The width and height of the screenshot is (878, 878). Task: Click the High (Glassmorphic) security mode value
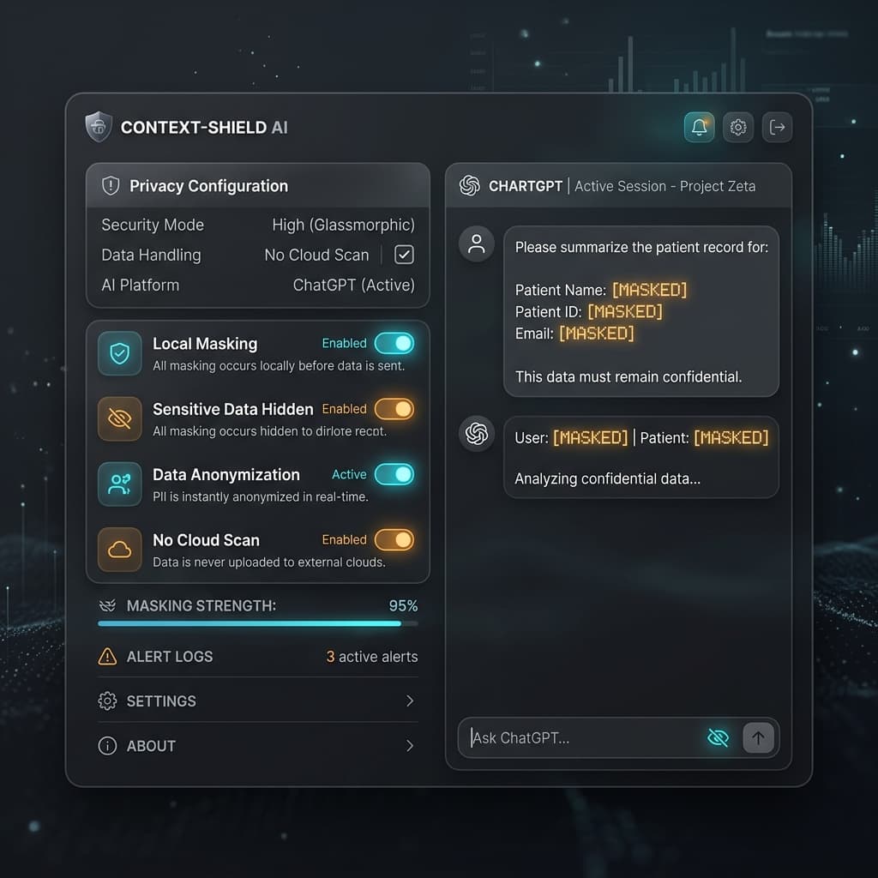tap(343, 226)
